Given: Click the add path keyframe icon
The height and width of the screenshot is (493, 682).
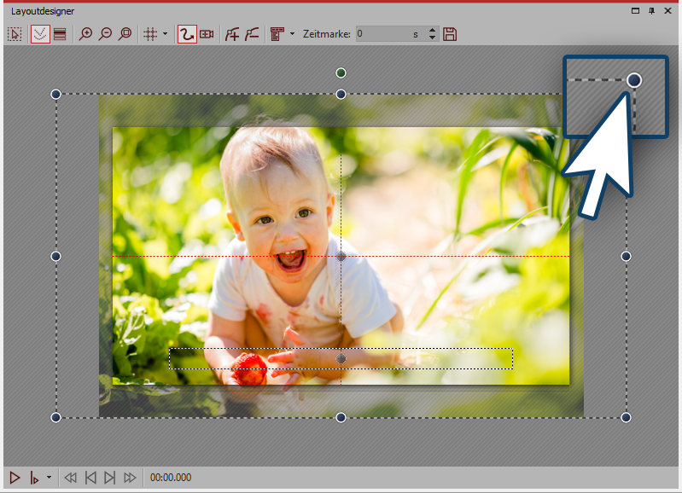Looking at the screenshot, I should 231,34.
